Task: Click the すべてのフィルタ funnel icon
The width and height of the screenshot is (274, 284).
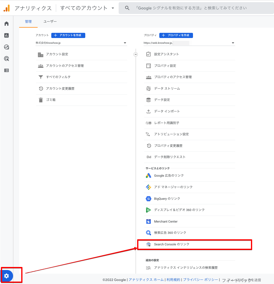Action: [x=41, y=77]
